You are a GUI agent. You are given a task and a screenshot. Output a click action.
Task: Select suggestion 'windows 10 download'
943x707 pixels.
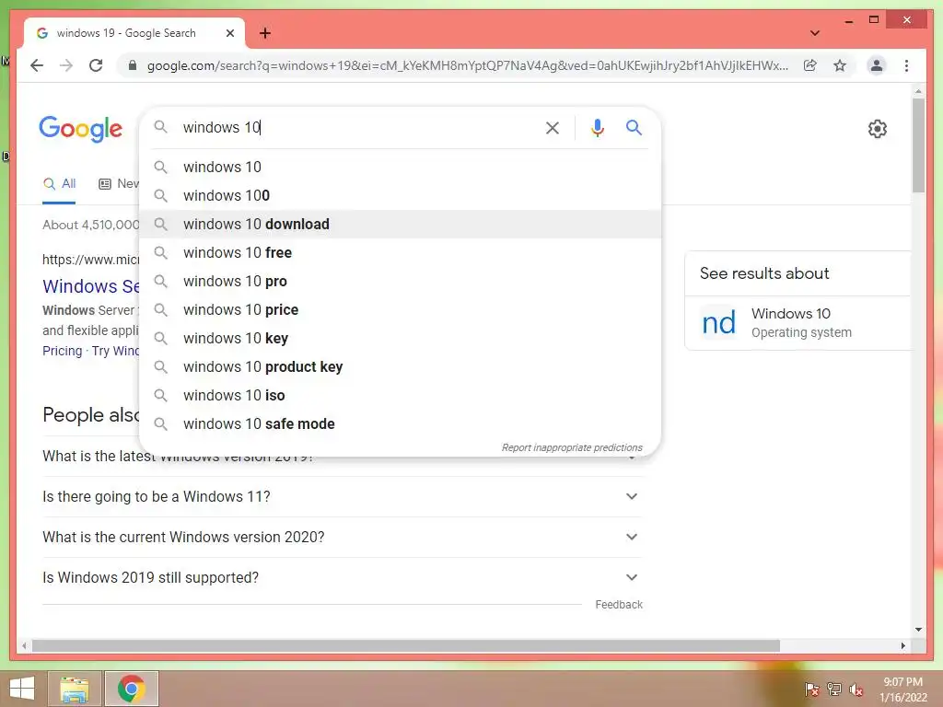400,225
